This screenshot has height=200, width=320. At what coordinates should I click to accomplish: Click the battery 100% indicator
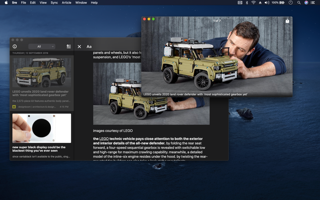click(x=278, y=3)
